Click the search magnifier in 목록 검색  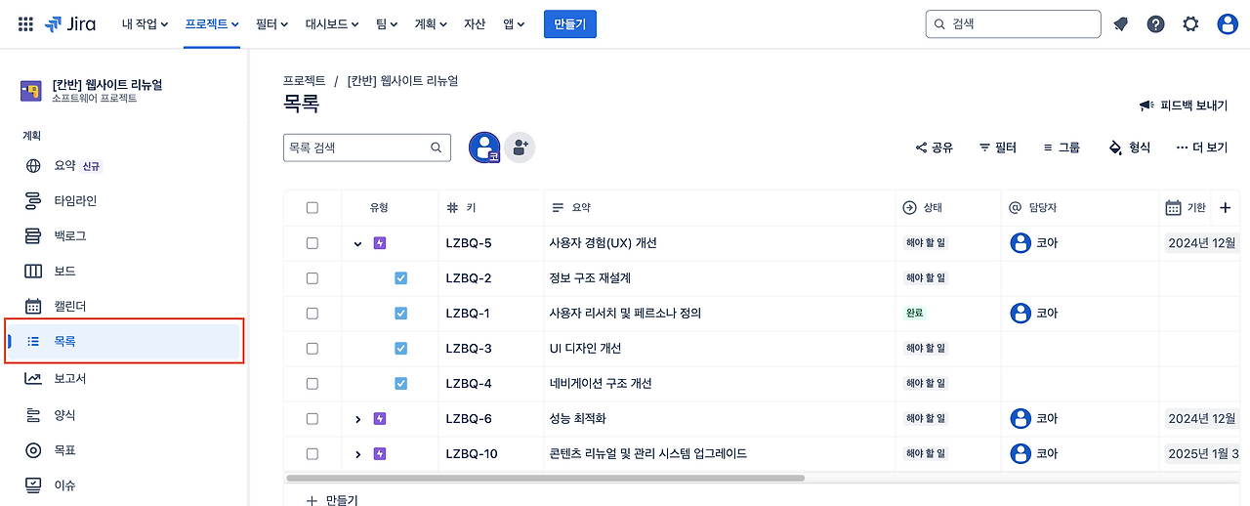point(437,148)
